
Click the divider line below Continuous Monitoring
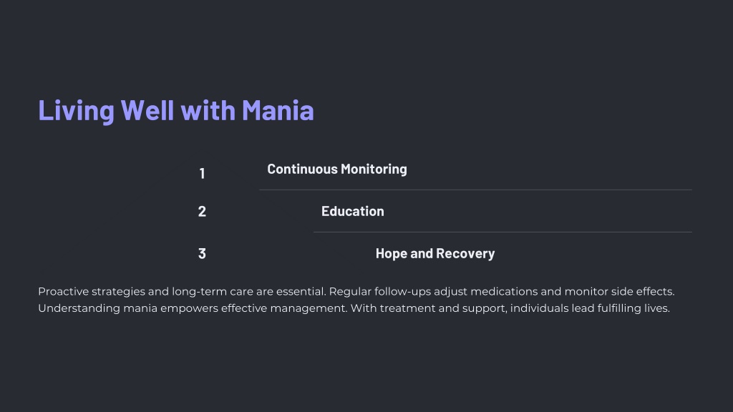475,190
